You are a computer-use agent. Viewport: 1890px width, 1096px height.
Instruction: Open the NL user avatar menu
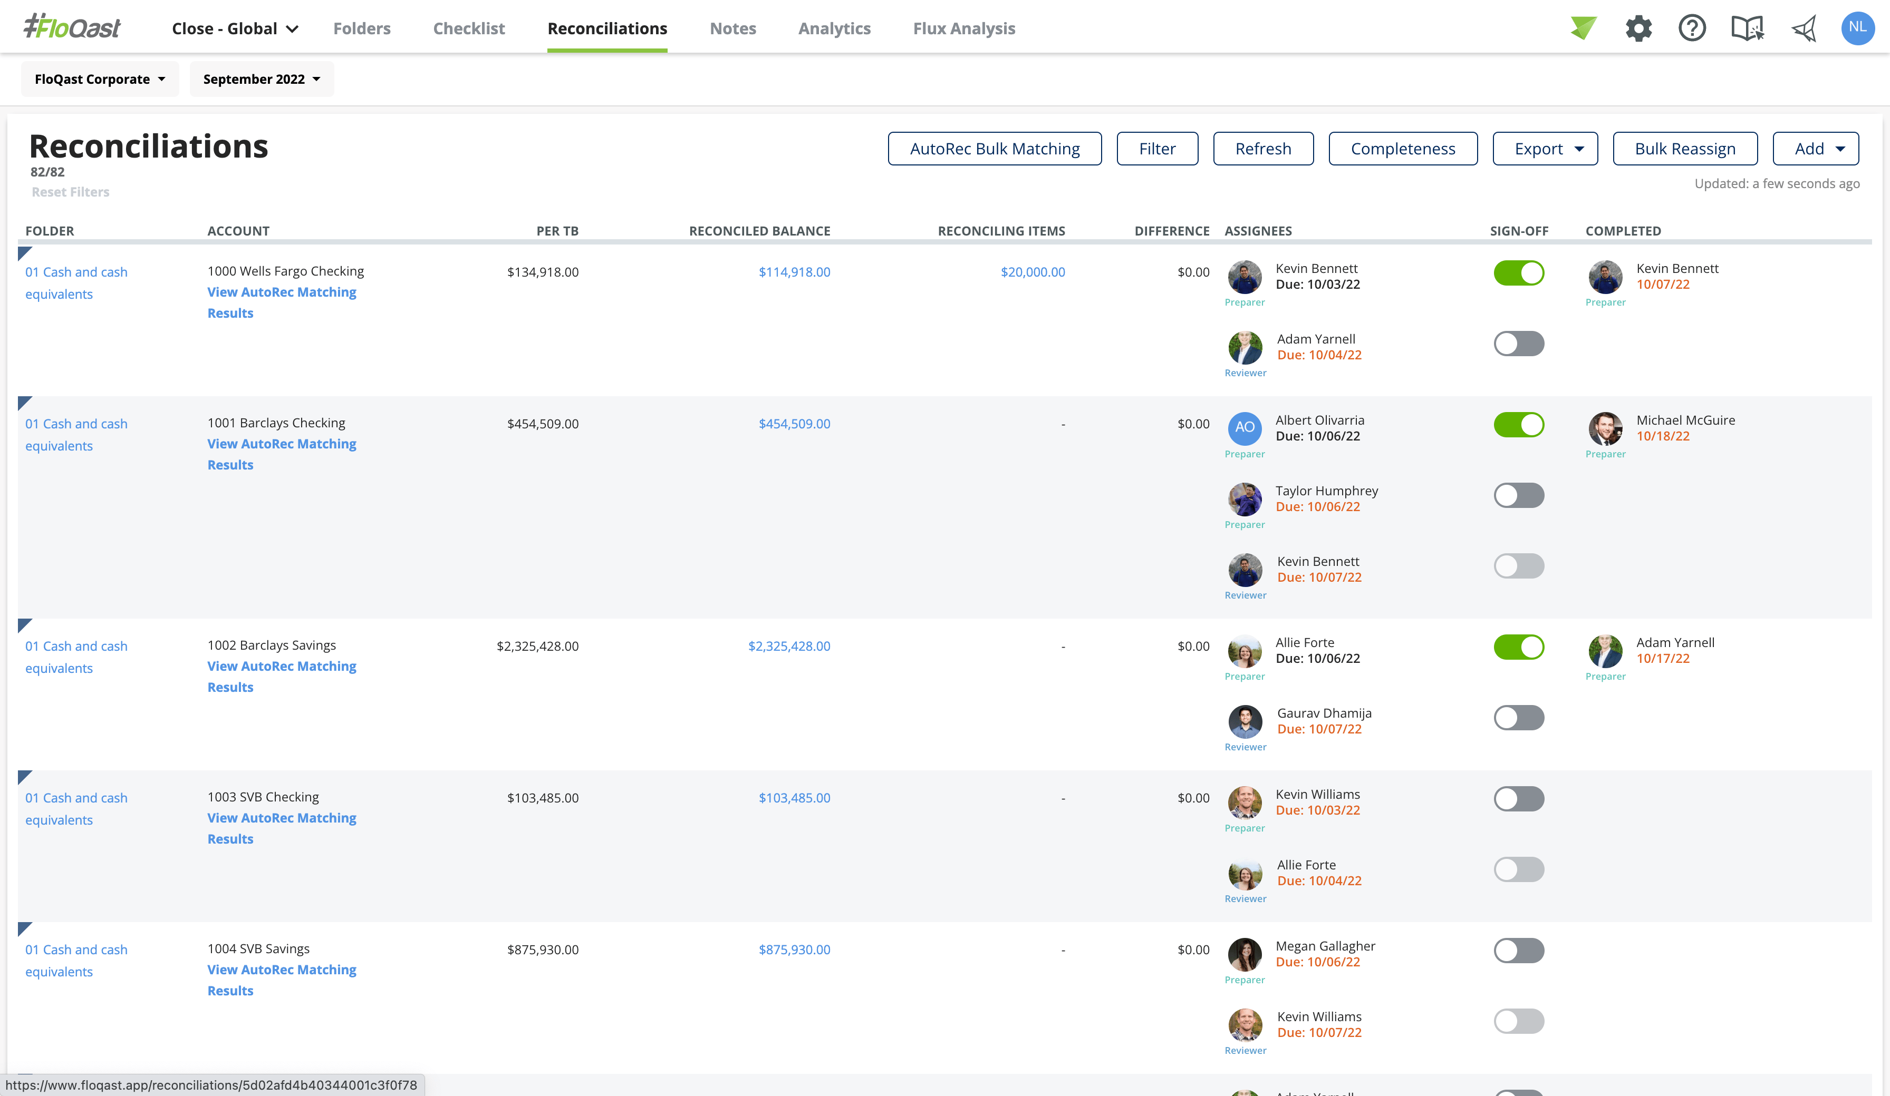[x=1858, y=28]
